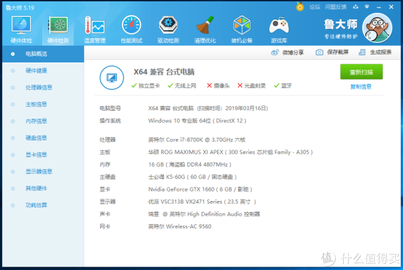Screen dimensions: 403x270
Task: Open the 装机必备 software box icon
Action: point(241,29)
